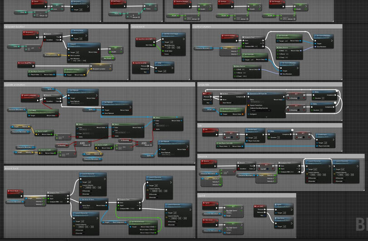Select the Left Shift key input node
Screen dimensions: 368x241
[260, 207]
